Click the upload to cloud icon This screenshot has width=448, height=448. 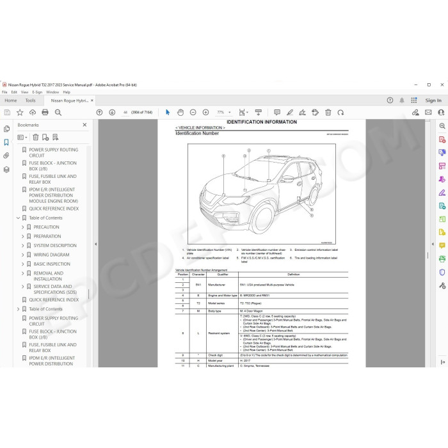click(33, 112)
